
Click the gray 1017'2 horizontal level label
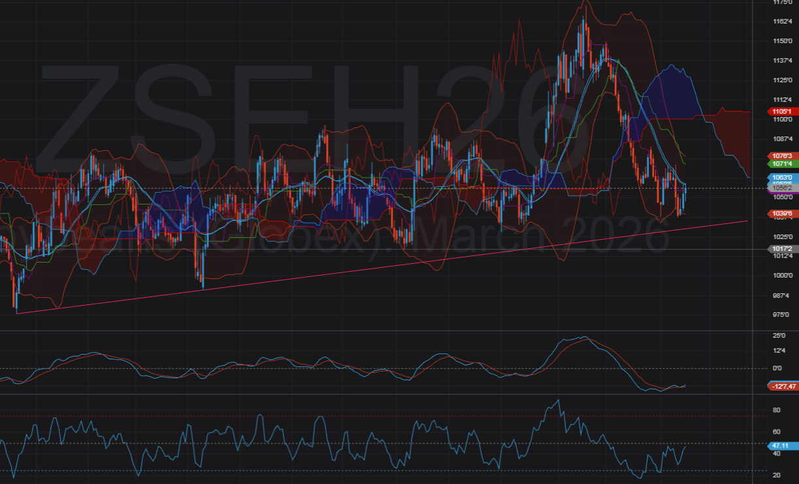click(782, 249)
